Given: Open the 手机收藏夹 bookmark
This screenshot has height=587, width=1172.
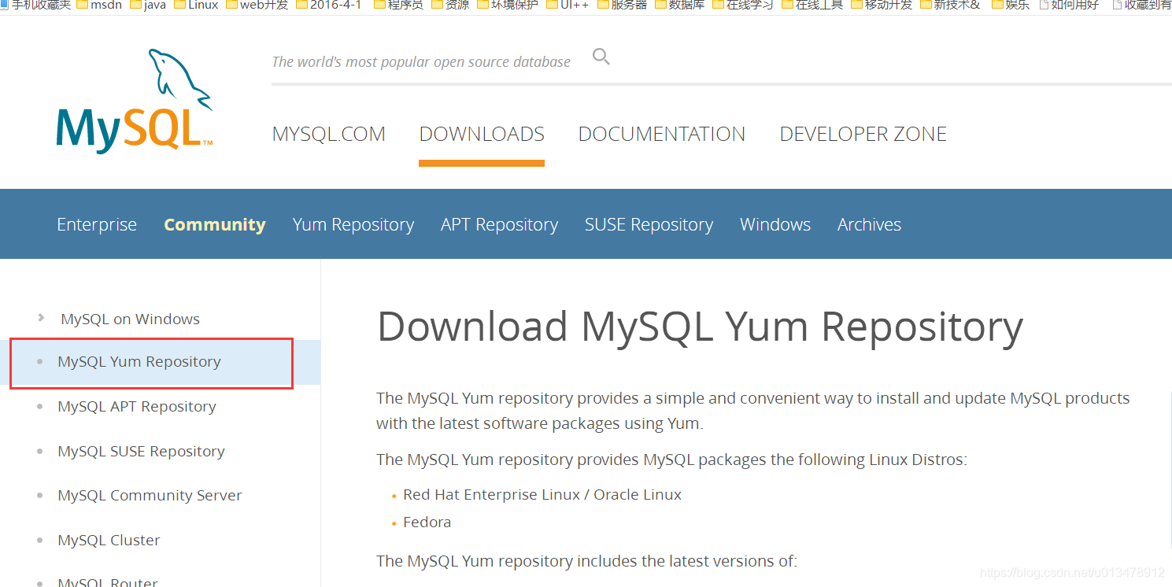Looking at the screenshot, I should tap(35, 5).
